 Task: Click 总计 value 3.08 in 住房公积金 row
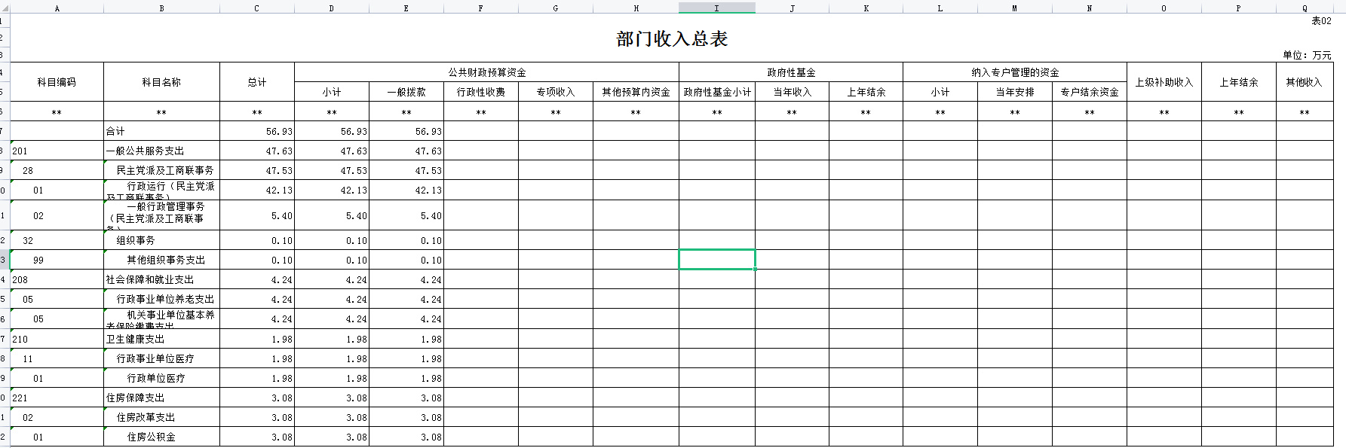(256, 437)
